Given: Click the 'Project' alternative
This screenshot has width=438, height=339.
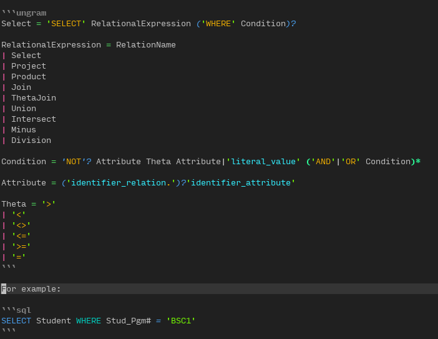Looking at the screenshot, I should coord(29,66).
